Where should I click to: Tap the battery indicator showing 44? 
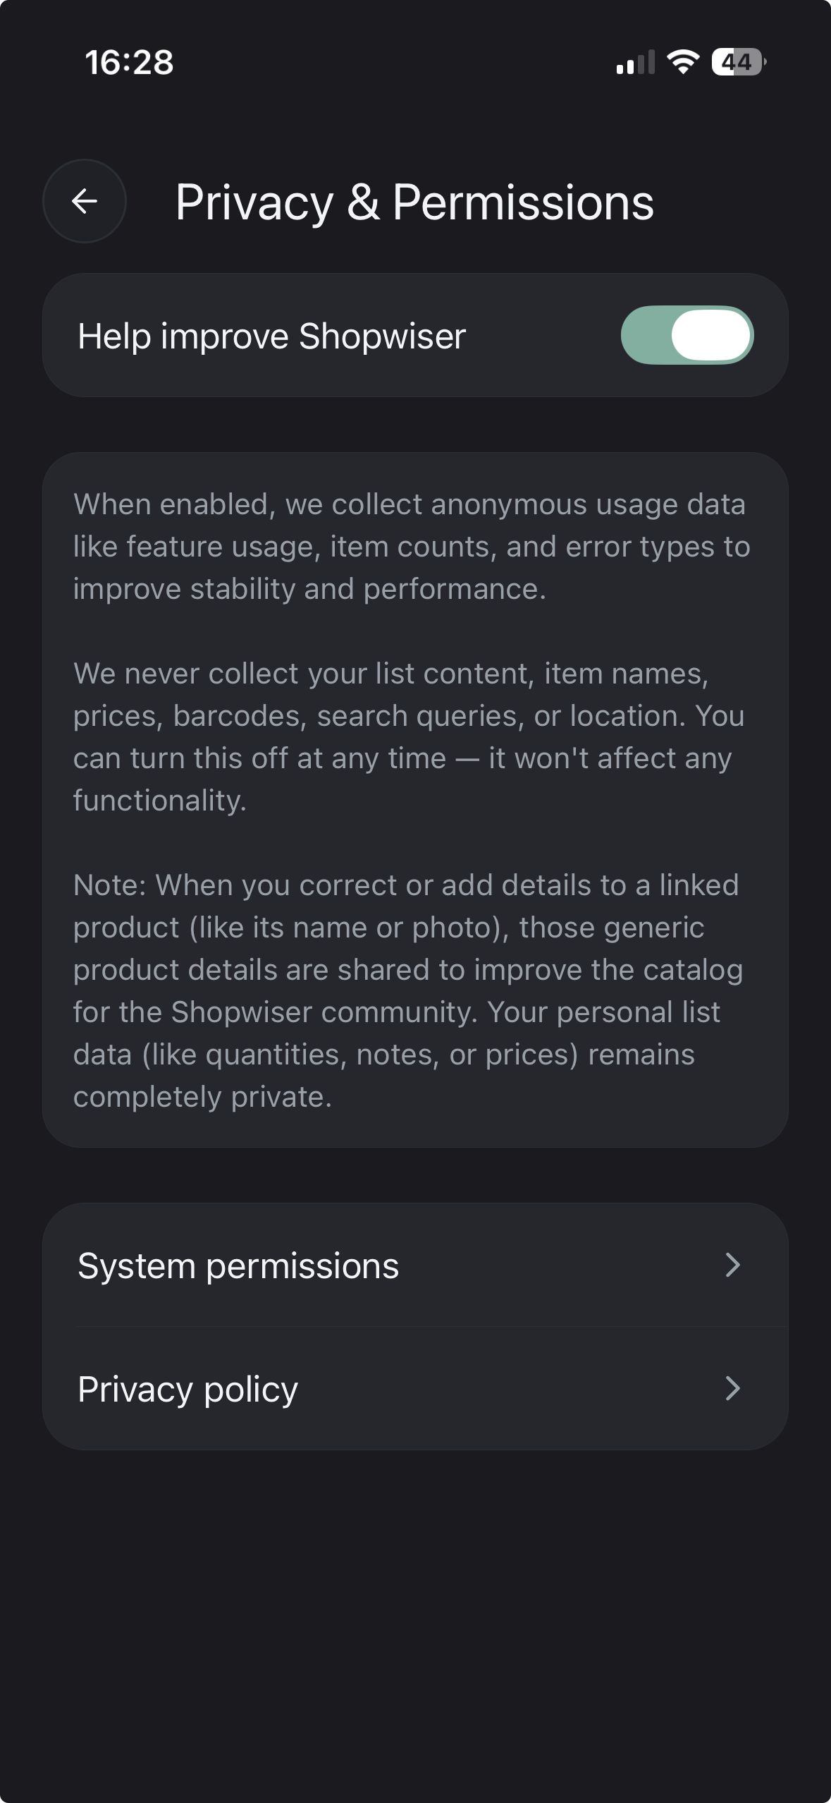click(736, 63)
